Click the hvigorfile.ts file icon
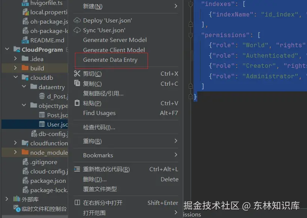 [25, 3]
